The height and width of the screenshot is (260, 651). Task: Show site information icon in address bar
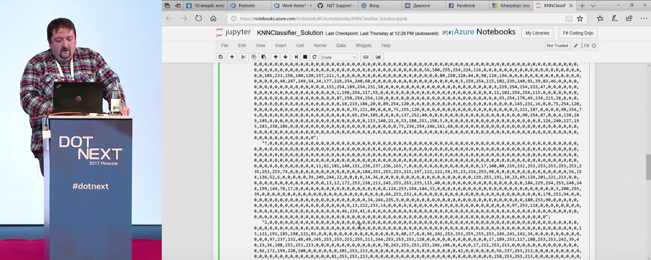click(x=233, y=18)
